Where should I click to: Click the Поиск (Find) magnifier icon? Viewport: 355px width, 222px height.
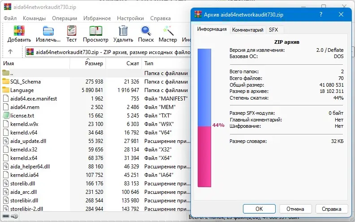146,31
